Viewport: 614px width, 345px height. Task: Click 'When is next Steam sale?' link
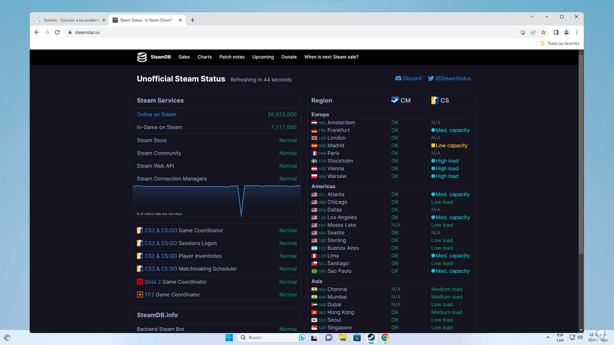pyautogui.click(x=332, y=57)
